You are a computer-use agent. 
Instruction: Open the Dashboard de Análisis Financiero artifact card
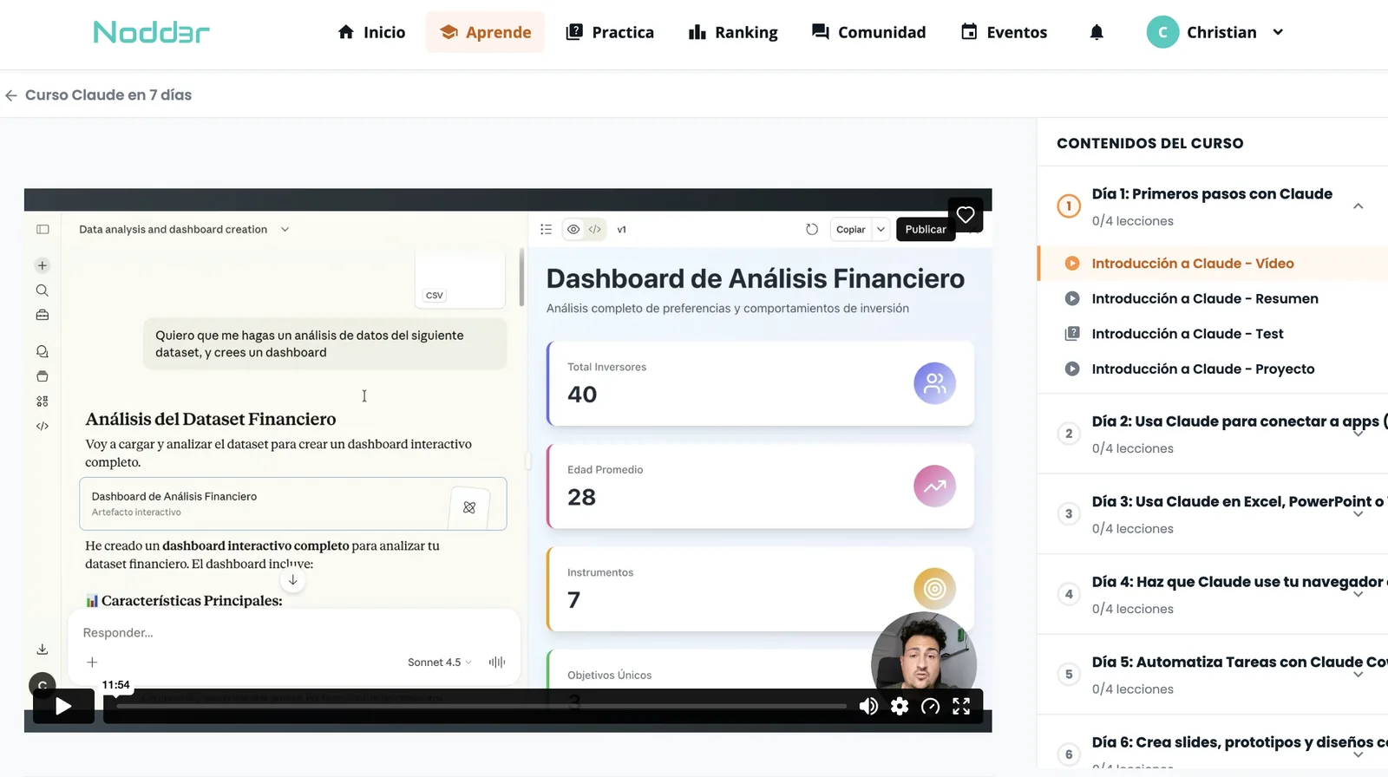point(293,504)
